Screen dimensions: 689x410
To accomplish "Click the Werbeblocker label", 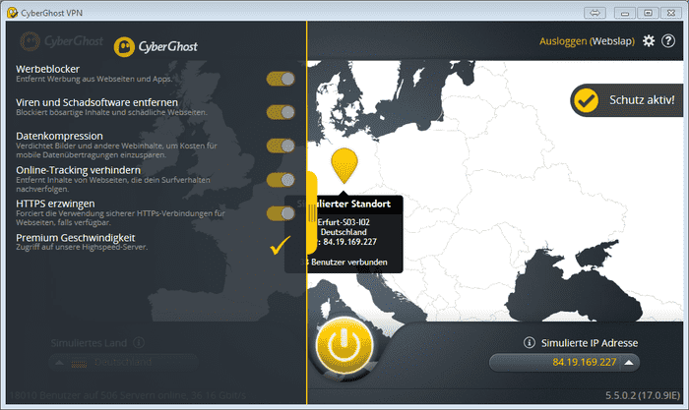I will [x=48, y=69].
